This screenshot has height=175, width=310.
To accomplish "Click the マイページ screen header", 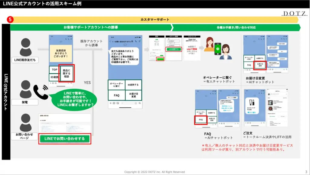I will point(192,37).
